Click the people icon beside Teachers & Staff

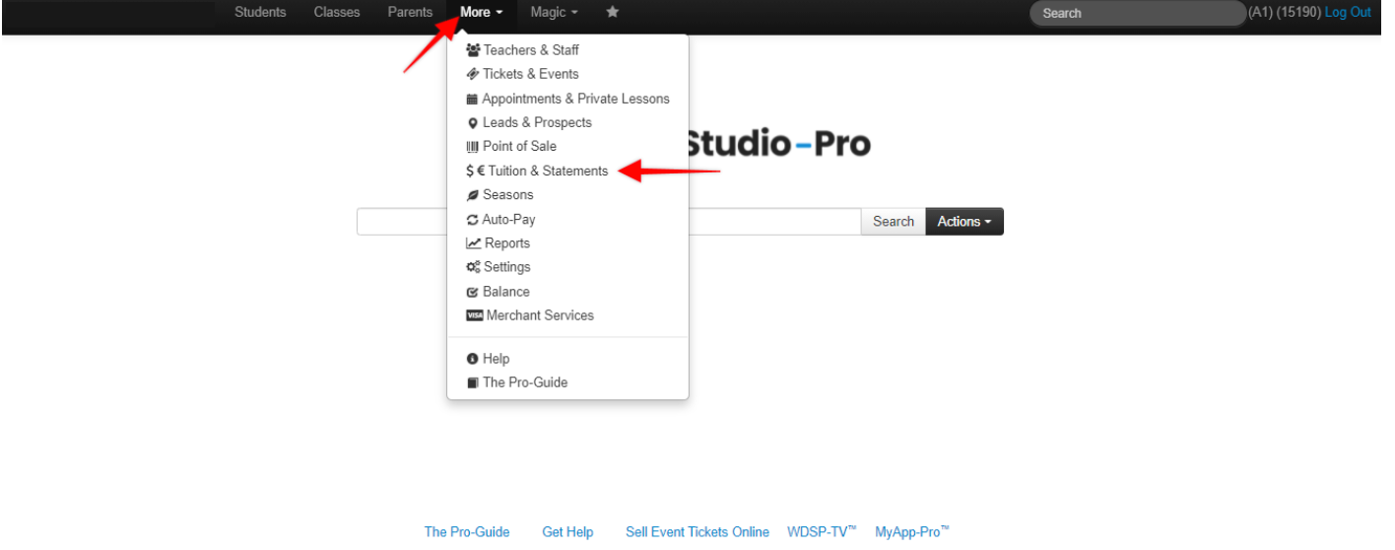[473, 50]
